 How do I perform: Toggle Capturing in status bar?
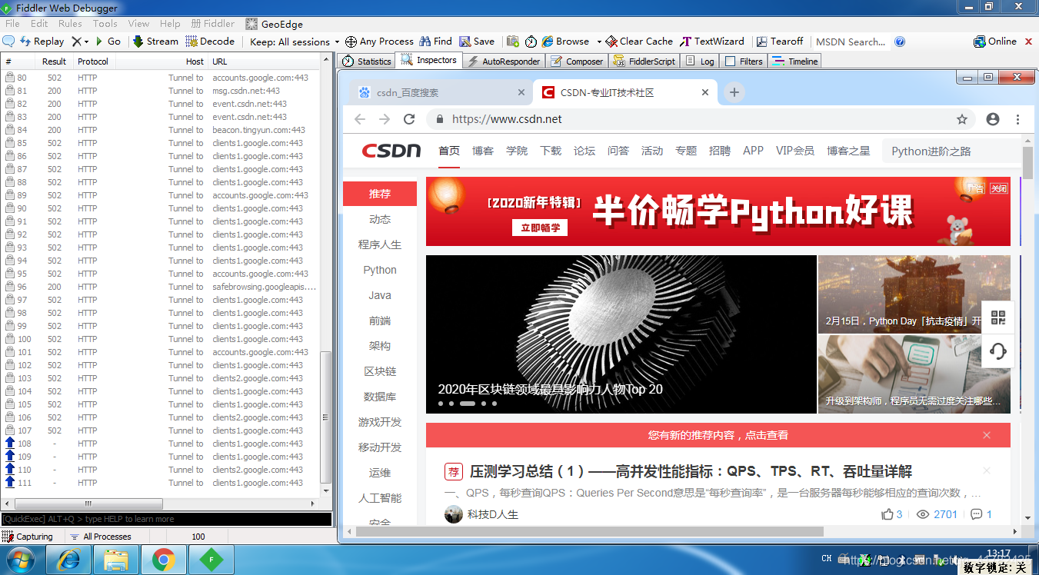(28, 537)
